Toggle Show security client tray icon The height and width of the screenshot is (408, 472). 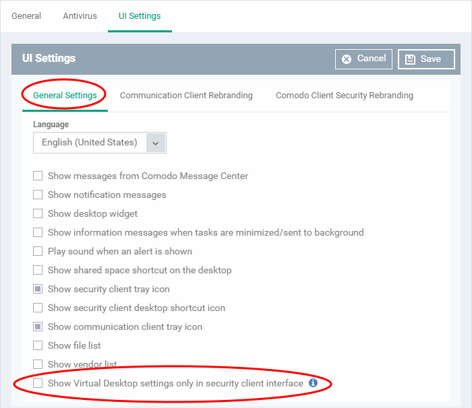tap(38, 290)
